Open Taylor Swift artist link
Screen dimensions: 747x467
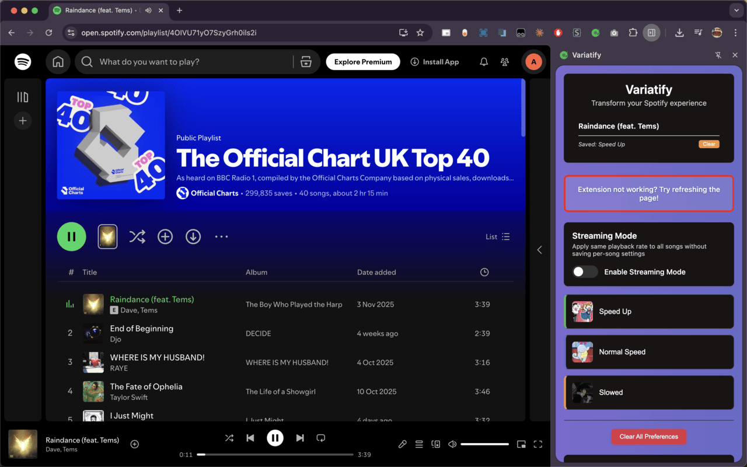pyautogui.click(x=129, y=398)
